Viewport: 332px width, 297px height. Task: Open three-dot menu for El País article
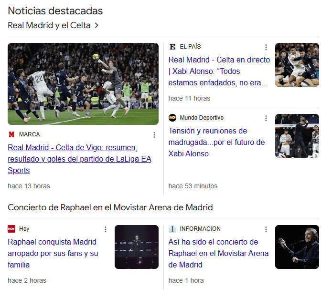266,47
